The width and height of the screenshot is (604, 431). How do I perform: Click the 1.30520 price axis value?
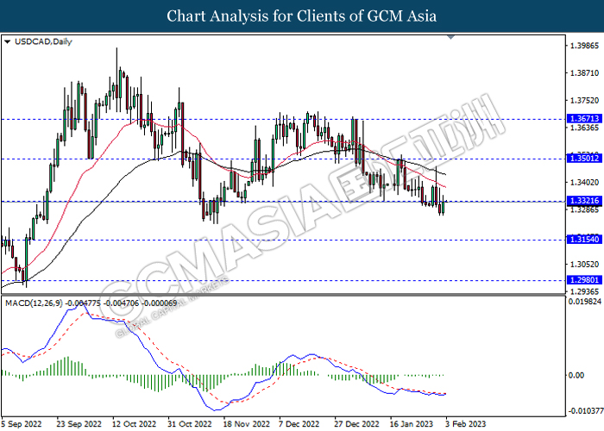coord(584,265)
